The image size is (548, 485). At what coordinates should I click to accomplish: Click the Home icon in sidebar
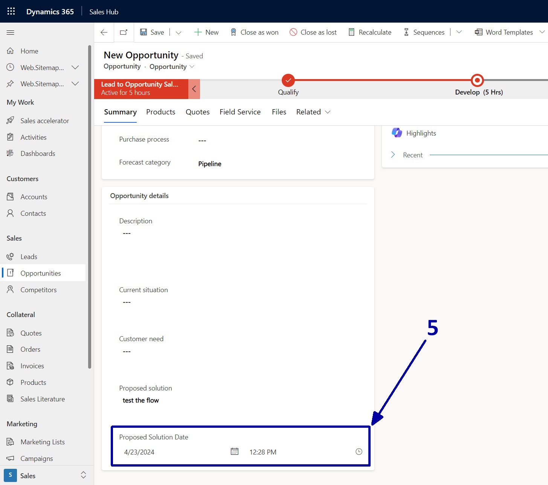coord(11,51)
